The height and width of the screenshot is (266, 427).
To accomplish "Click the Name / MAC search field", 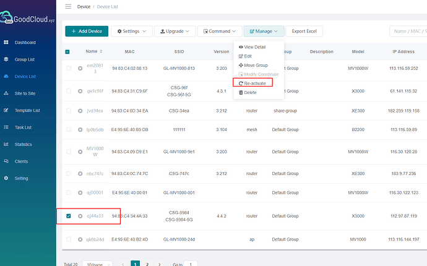I will 408,31.
